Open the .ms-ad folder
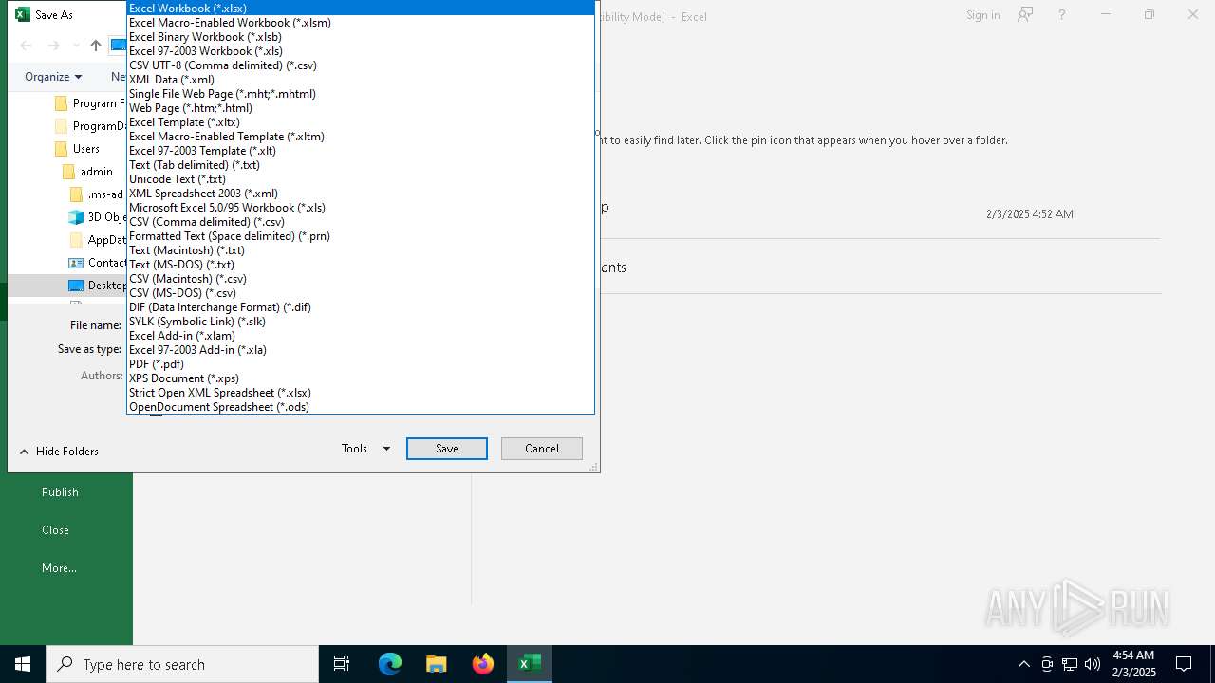Viewport: 1215px width, 683px height. 98,194
